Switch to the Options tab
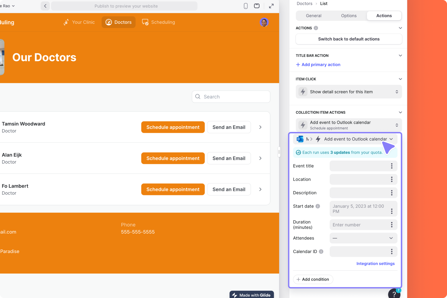 349,16
